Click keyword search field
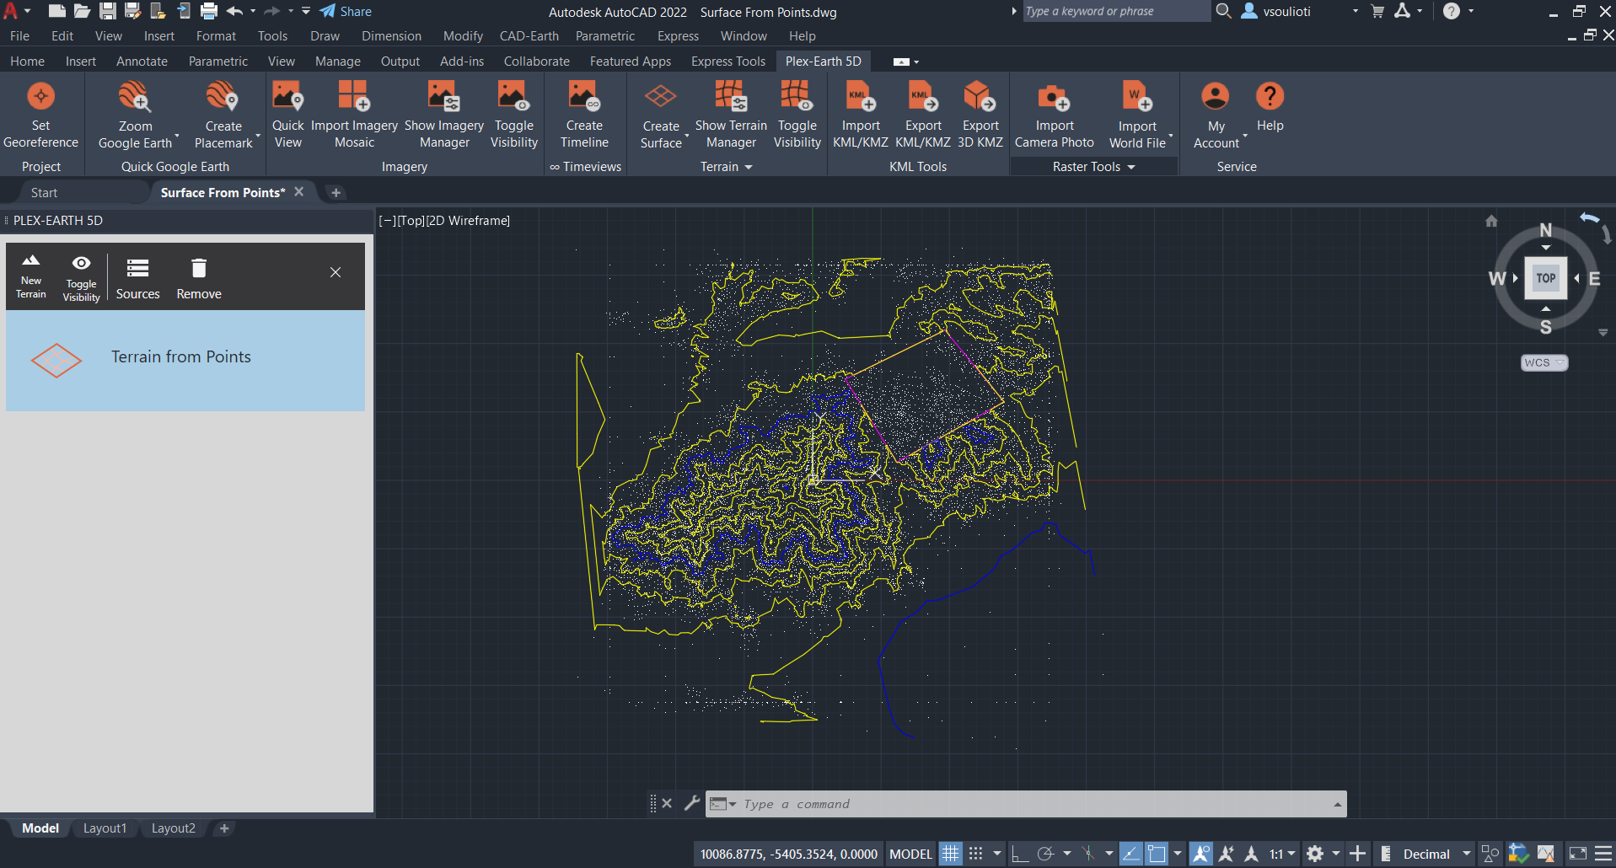Viewport: 1616px width, 868px height. point(1116,11)
